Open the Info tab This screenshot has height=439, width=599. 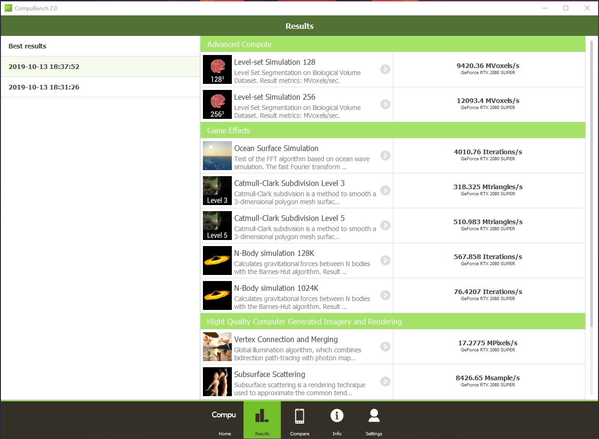point(337,420)
